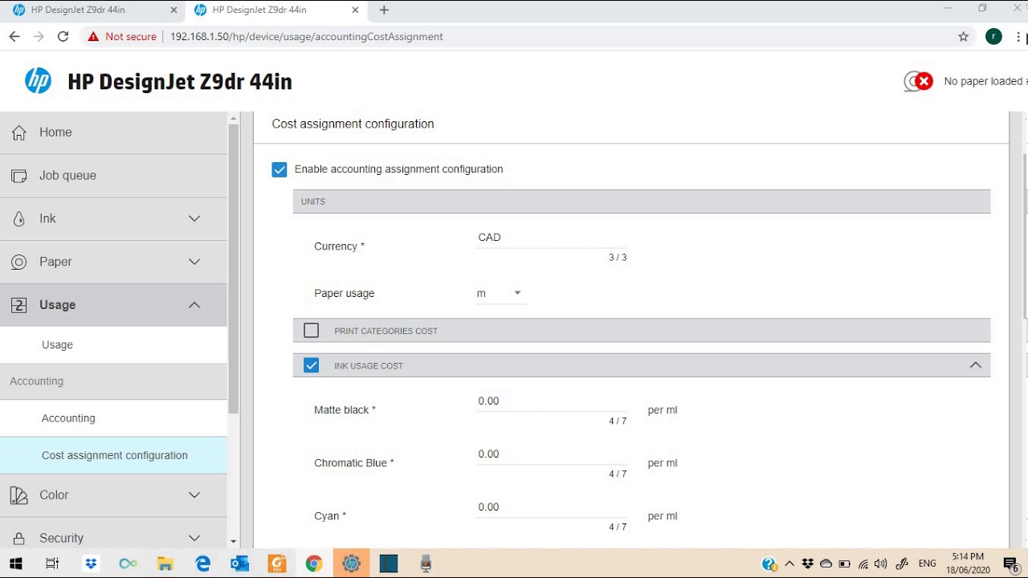Click the Home house icon in sidebar
The height and width of the screenshot is (578, 1028).
(x=18, y=132)
